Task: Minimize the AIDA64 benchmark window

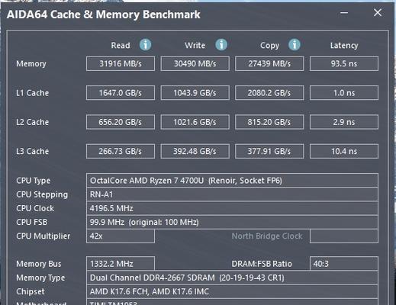Action: pos(344,13)
